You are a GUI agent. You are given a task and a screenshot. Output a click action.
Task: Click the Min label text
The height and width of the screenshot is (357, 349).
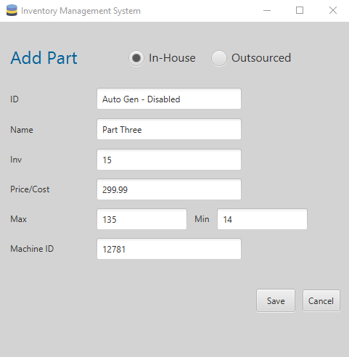(x=202, y=219)
